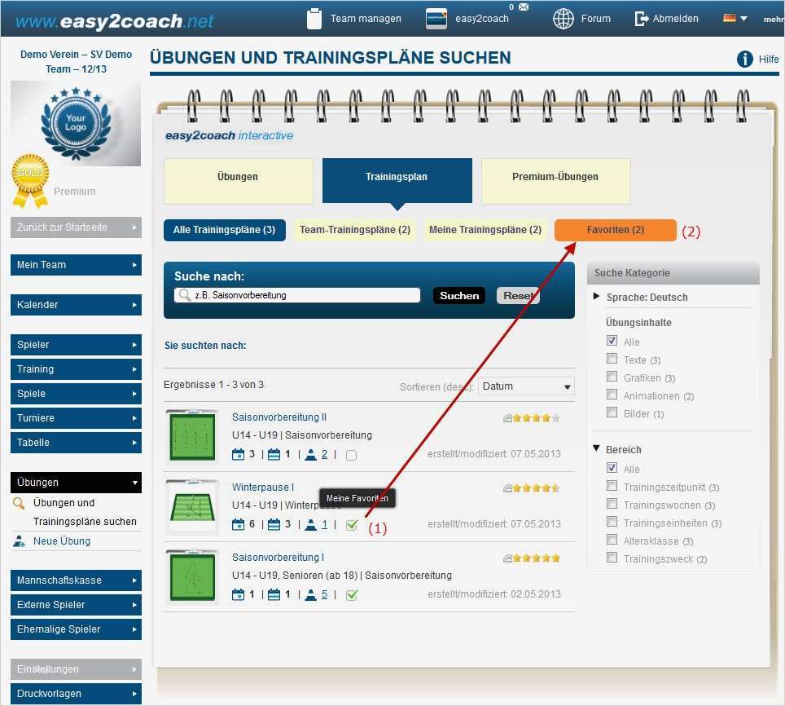This screenshot has width=785, height=706.
Task: Click the Suchen button
Action: coord(459,296)
